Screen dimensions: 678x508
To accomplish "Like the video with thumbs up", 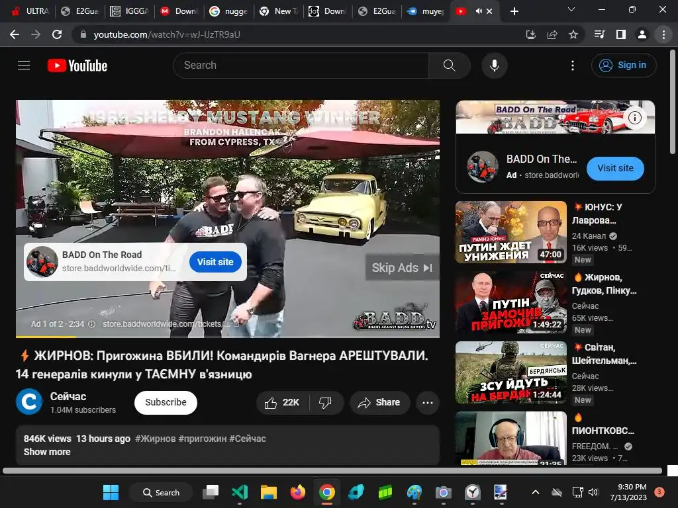I will tap(282, 403).
